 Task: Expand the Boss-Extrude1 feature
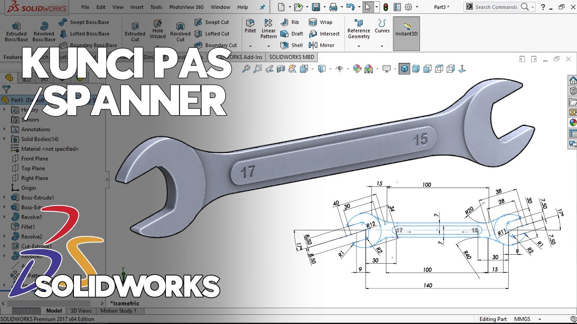tap(5, 198)
